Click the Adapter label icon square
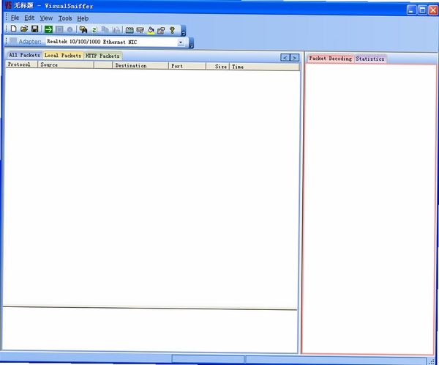This screenshot has width=439, height=365. click(13, 41)
